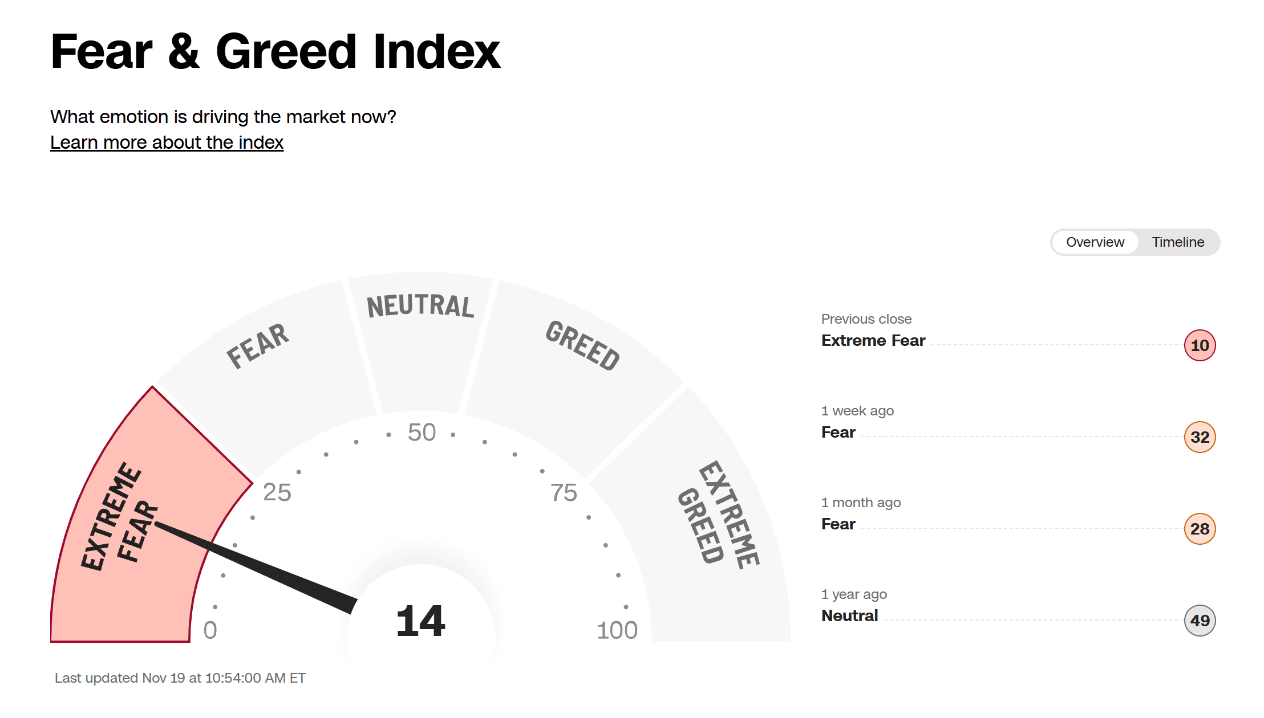The width and height of the screenshot is (1264, 718).
Task: Click the Previous close Extreme Fear label
Action: point(873,340)
